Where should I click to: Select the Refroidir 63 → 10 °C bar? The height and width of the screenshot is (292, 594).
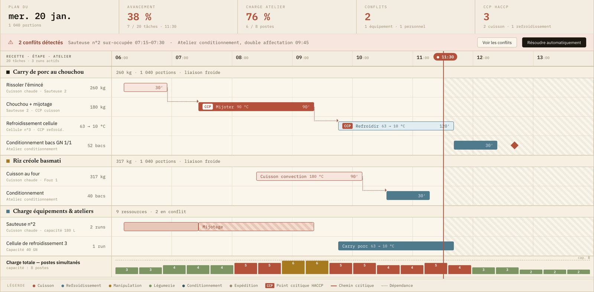pyautogui.click(x=396, y=126)
